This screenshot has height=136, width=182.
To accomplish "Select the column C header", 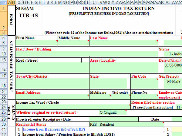I will pos(18,2).
